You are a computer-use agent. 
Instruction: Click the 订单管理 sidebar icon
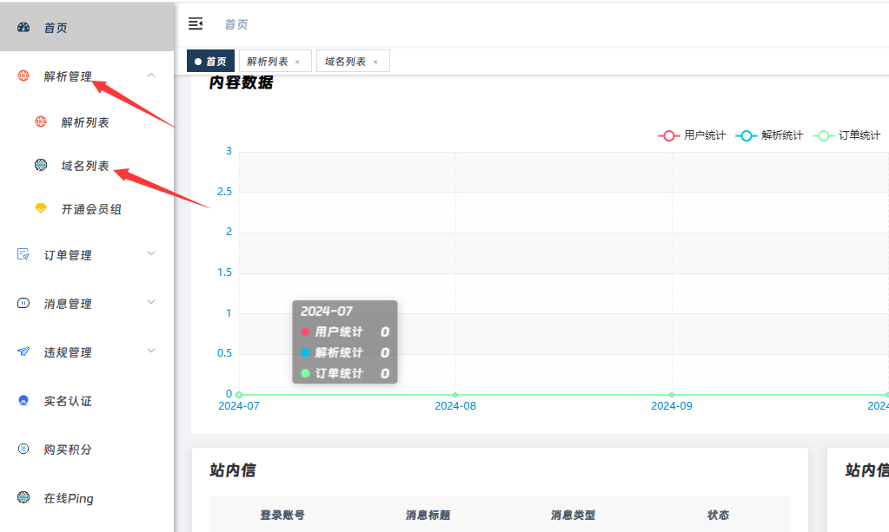pyautogui.click(x=23, y=254)
